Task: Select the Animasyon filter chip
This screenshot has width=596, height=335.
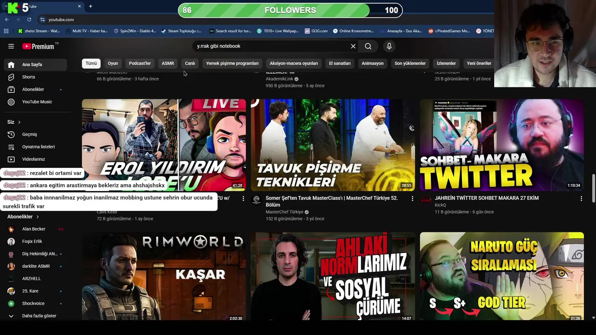Action: point(372,63)
